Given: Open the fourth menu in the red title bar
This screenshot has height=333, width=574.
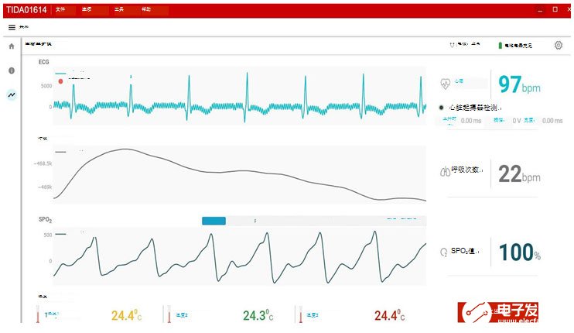Looking at the screenshot, I should (146, 10).
